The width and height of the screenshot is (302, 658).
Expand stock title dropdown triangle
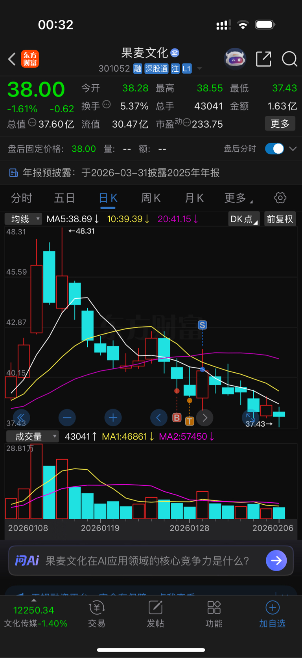[199, 69]
